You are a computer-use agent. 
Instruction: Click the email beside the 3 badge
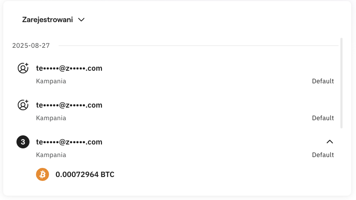point(69,142)
